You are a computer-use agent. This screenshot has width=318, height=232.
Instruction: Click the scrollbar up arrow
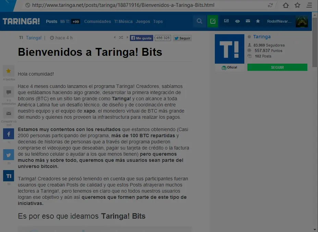pos(315,15)
